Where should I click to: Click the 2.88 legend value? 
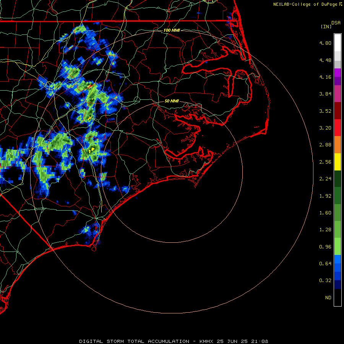pos(325,145)
